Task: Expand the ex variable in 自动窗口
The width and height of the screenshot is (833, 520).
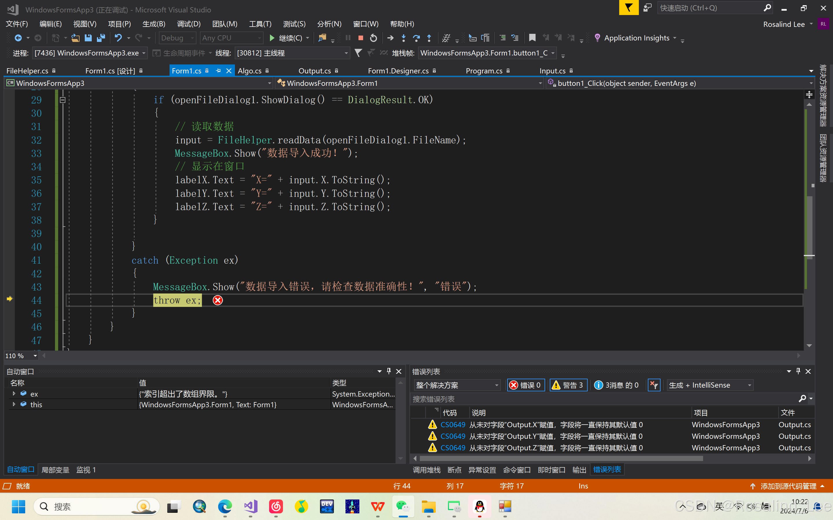Action: (14, 393)
